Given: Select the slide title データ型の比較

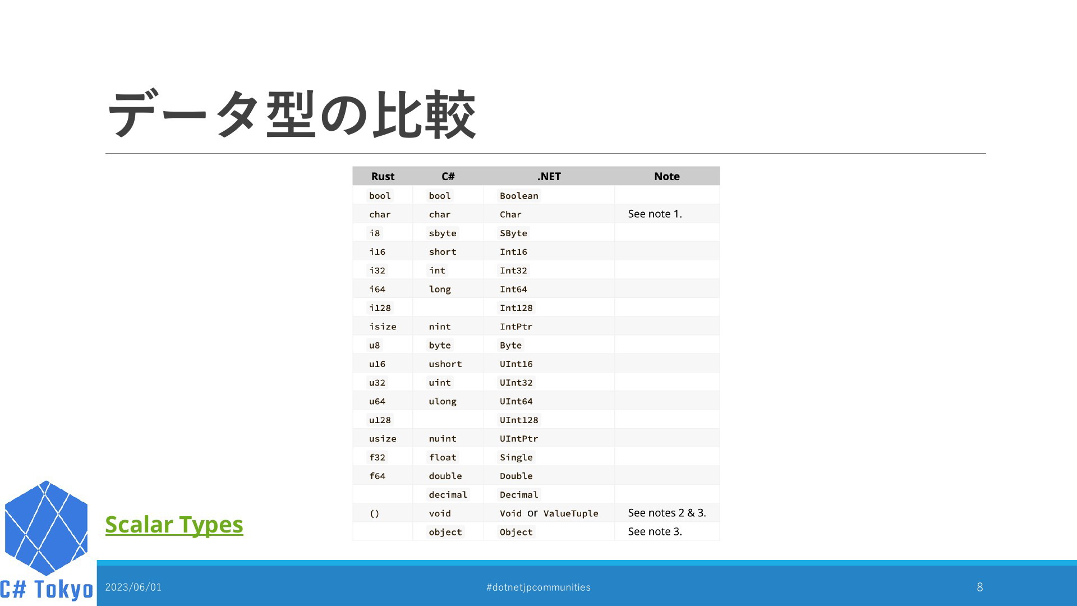Looking at the screenshot, I should tap(292, 114).
